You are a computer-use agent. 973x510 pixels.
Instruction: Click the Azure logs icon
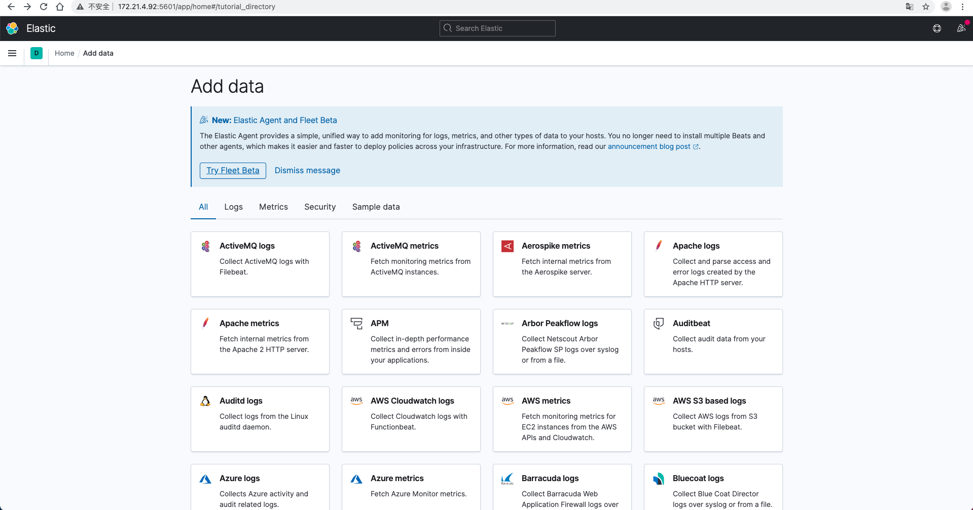205,479
